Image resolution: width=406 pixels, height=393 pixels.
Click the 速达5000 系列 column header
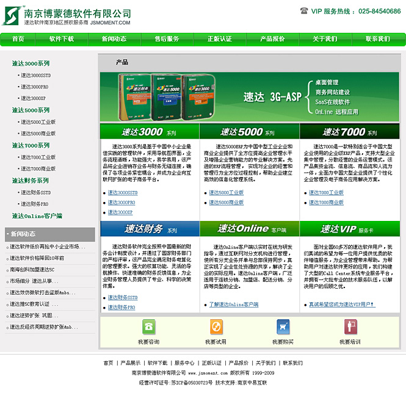coord(249,131)
